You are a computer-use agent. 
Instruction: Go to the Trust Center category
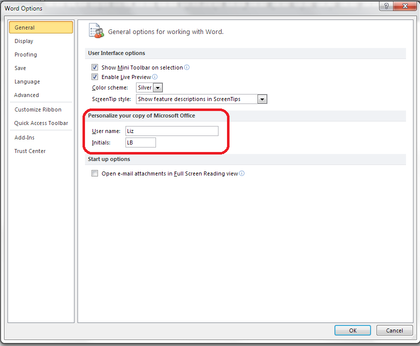pos(30,151)
